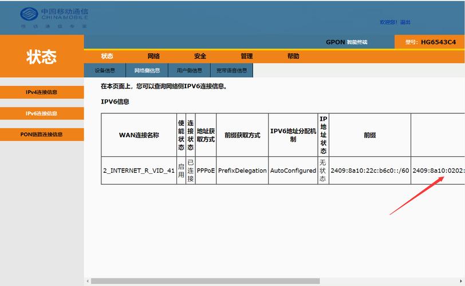This screenshot has height=286, width=465.
Task: Click the 前缀获取方式 column header
Action: 242,135
